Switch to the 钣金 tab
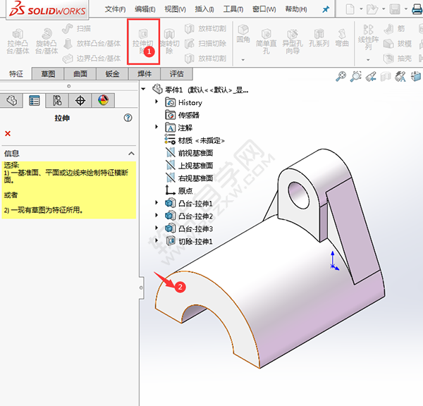The width and height of the screenshot is (423, 406). 112,73
